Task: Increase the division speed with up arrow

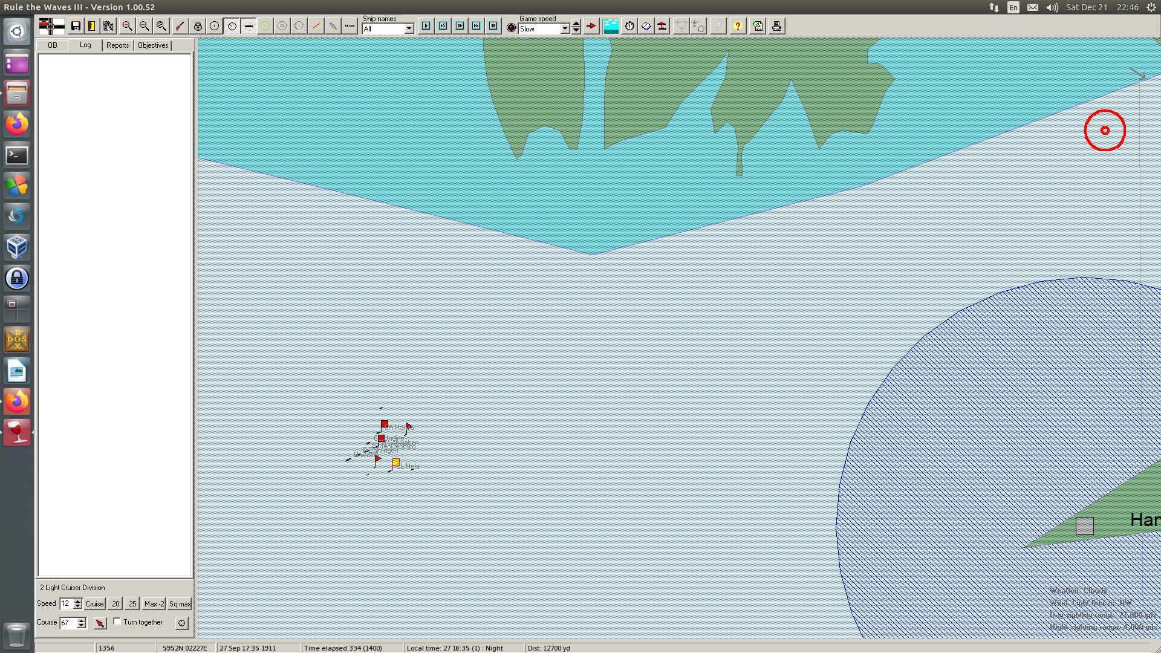Action: (77, 602)
